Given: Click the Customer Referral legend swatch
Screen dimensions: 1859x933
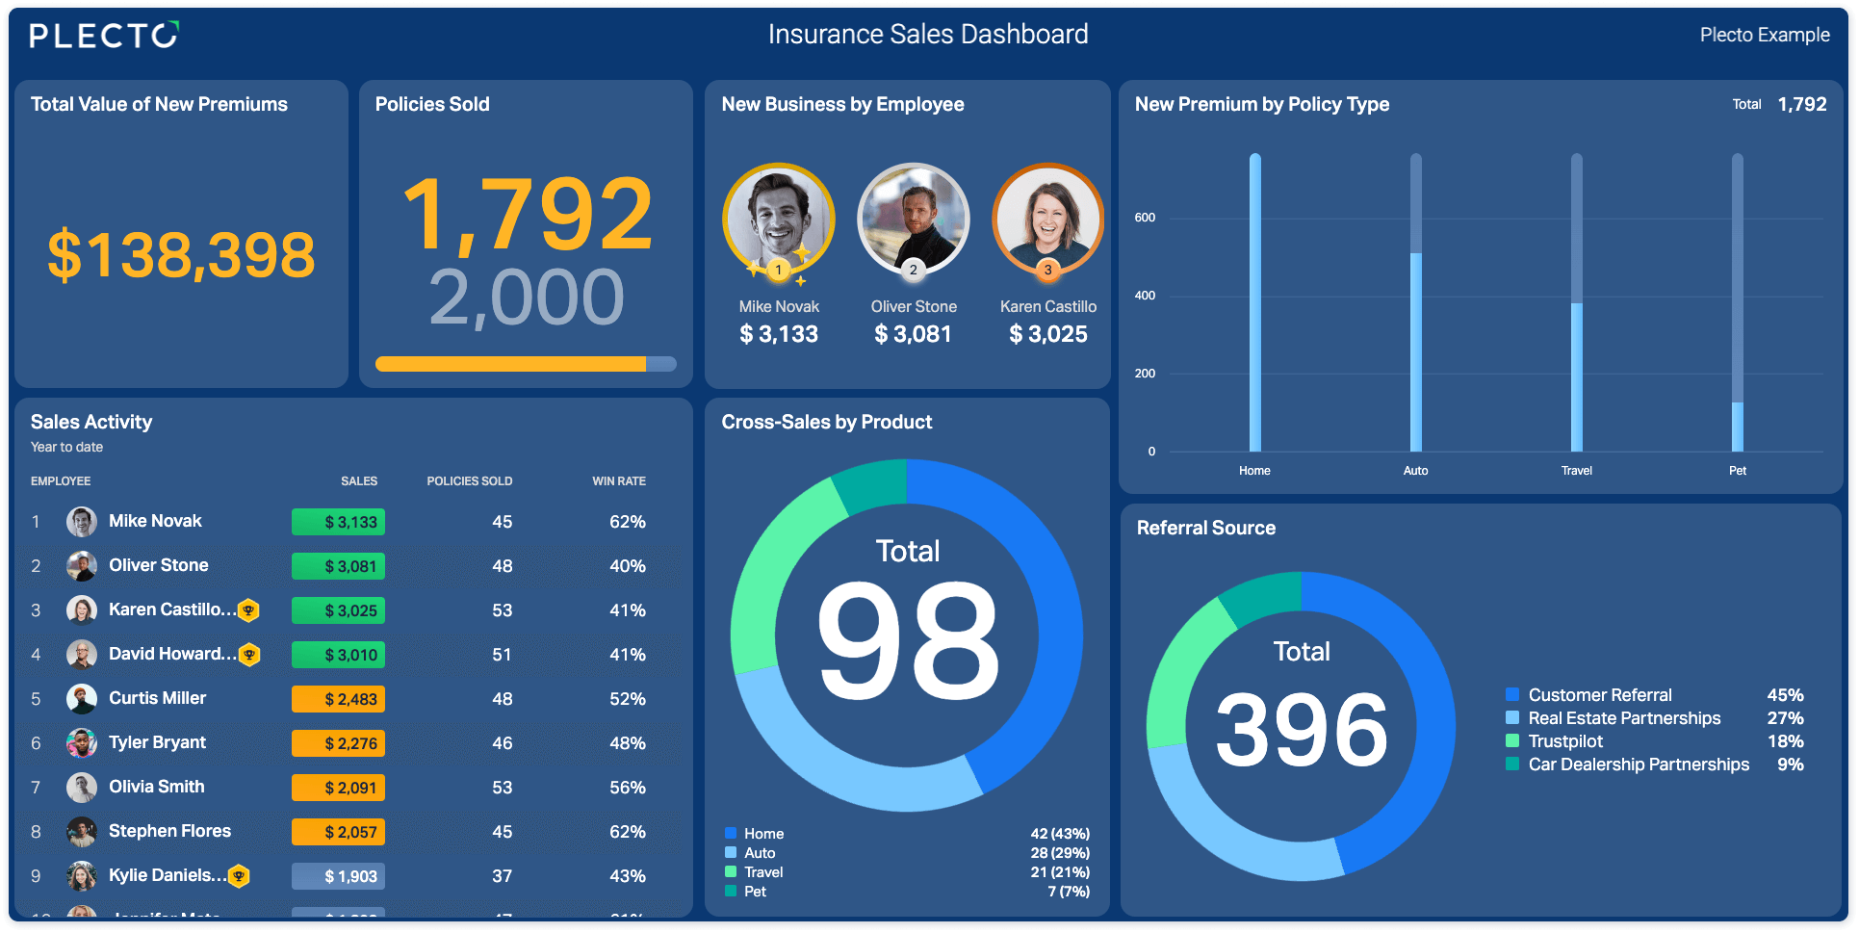Looking at the screenshot, I should click(x=1512, y=695).
